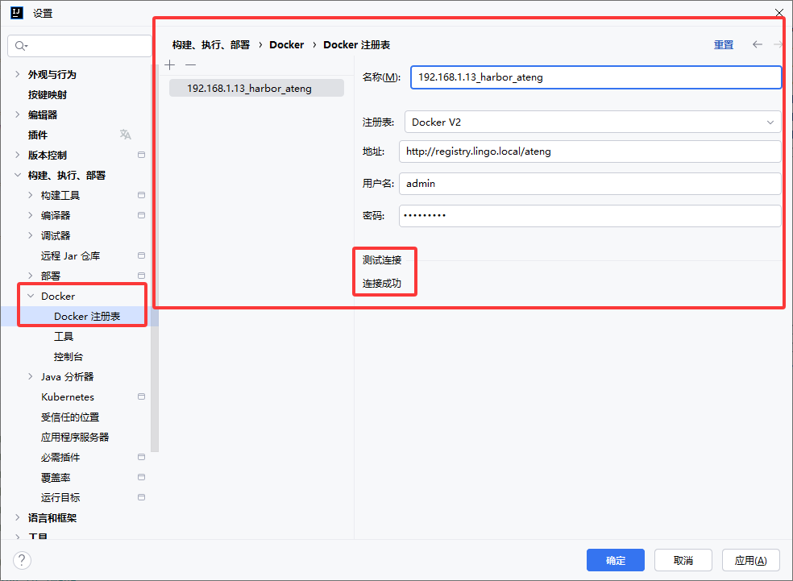Screen dimensions: 793x581
Task: Click the project-level icon beside Kubernetes
Action: (141, 396)
